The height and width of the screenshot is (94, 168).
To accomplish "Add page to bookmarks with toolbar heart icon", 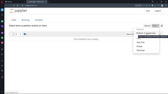I will tap(158, 5).
